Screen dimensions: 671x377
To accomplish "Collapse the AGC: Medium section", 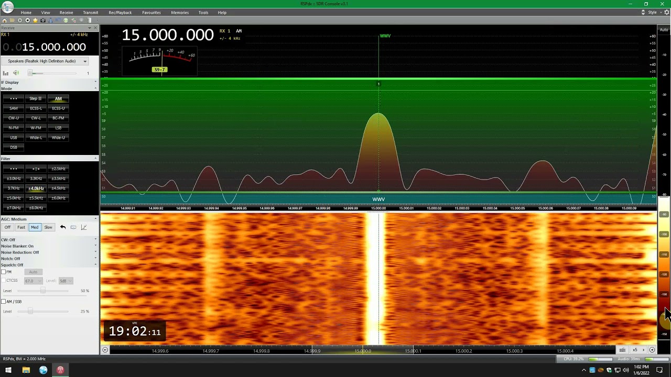I will (x=95, y=219).
